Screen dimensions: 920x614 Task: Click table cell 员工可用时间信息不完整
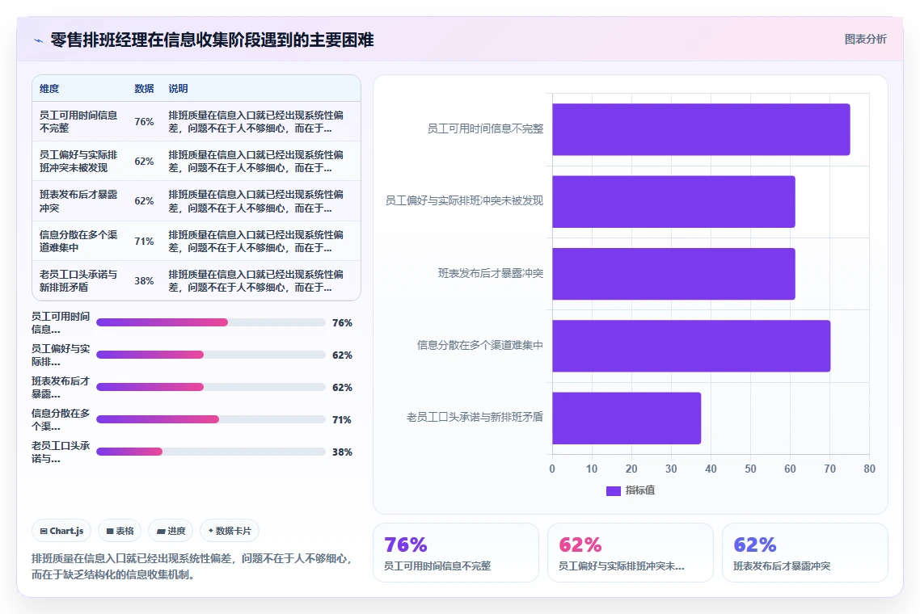point(78,121)
